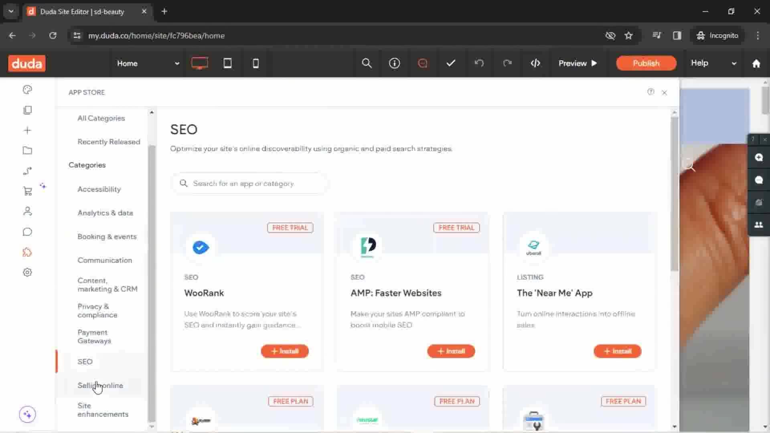Click the Add widgets plus icon
770x433 pixels.
27,130
